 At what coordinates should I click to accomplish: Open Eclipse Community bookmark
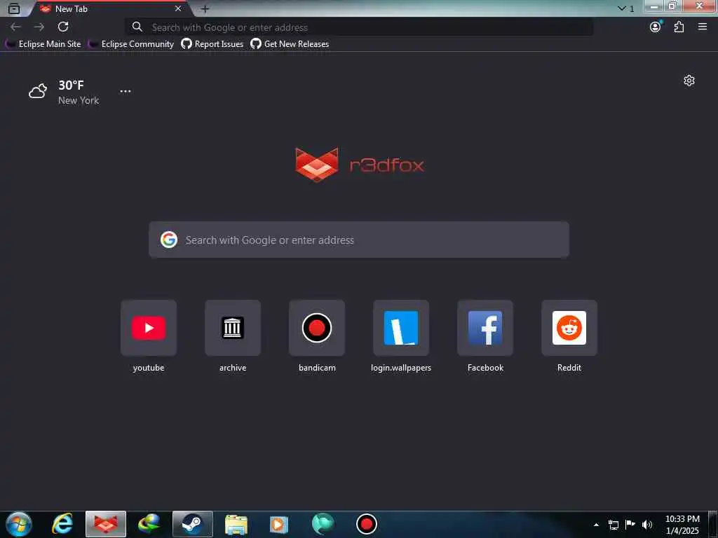(x=132, y=44)
